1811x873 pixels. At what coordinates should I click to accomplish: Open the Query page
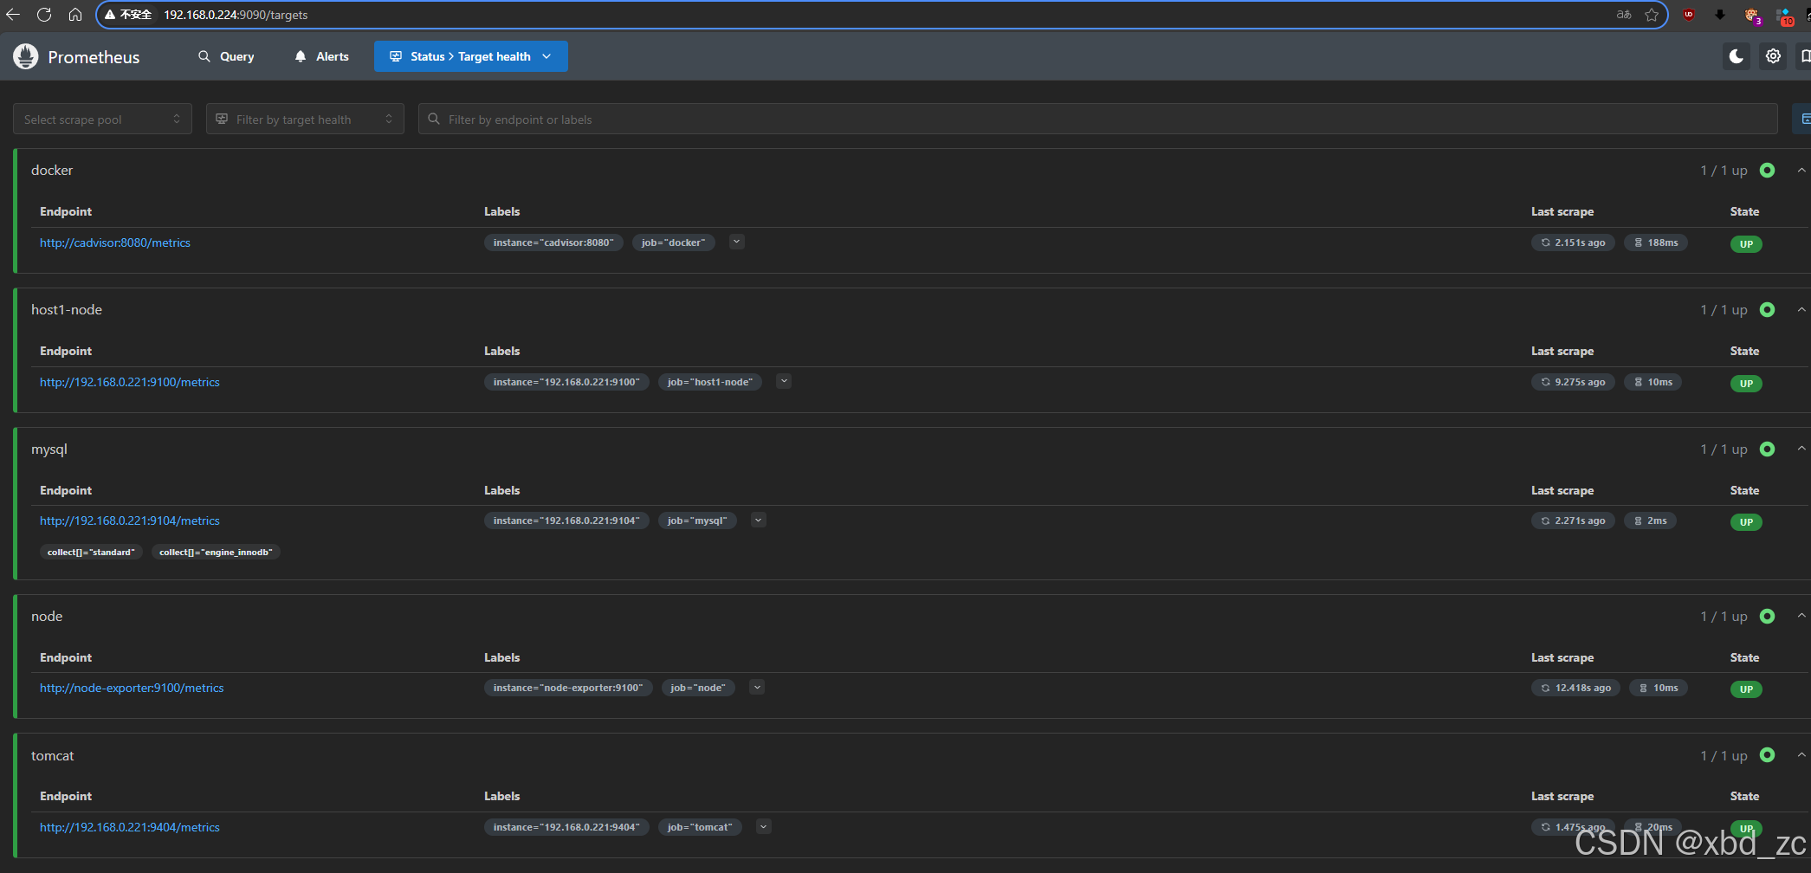pyautogui.click(x=226, y=56)
